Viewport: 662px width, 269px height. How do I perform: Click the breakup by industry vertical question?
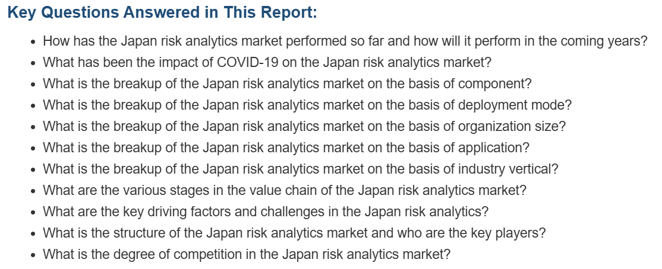[x=300, y=169]
